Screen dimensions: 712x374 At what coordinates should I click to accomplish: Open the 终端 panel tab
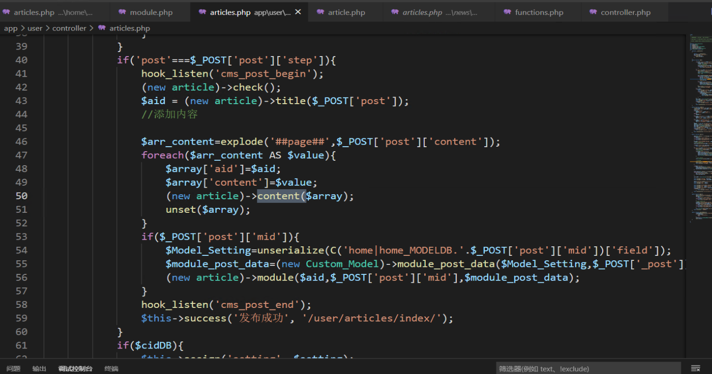(111, 368)
